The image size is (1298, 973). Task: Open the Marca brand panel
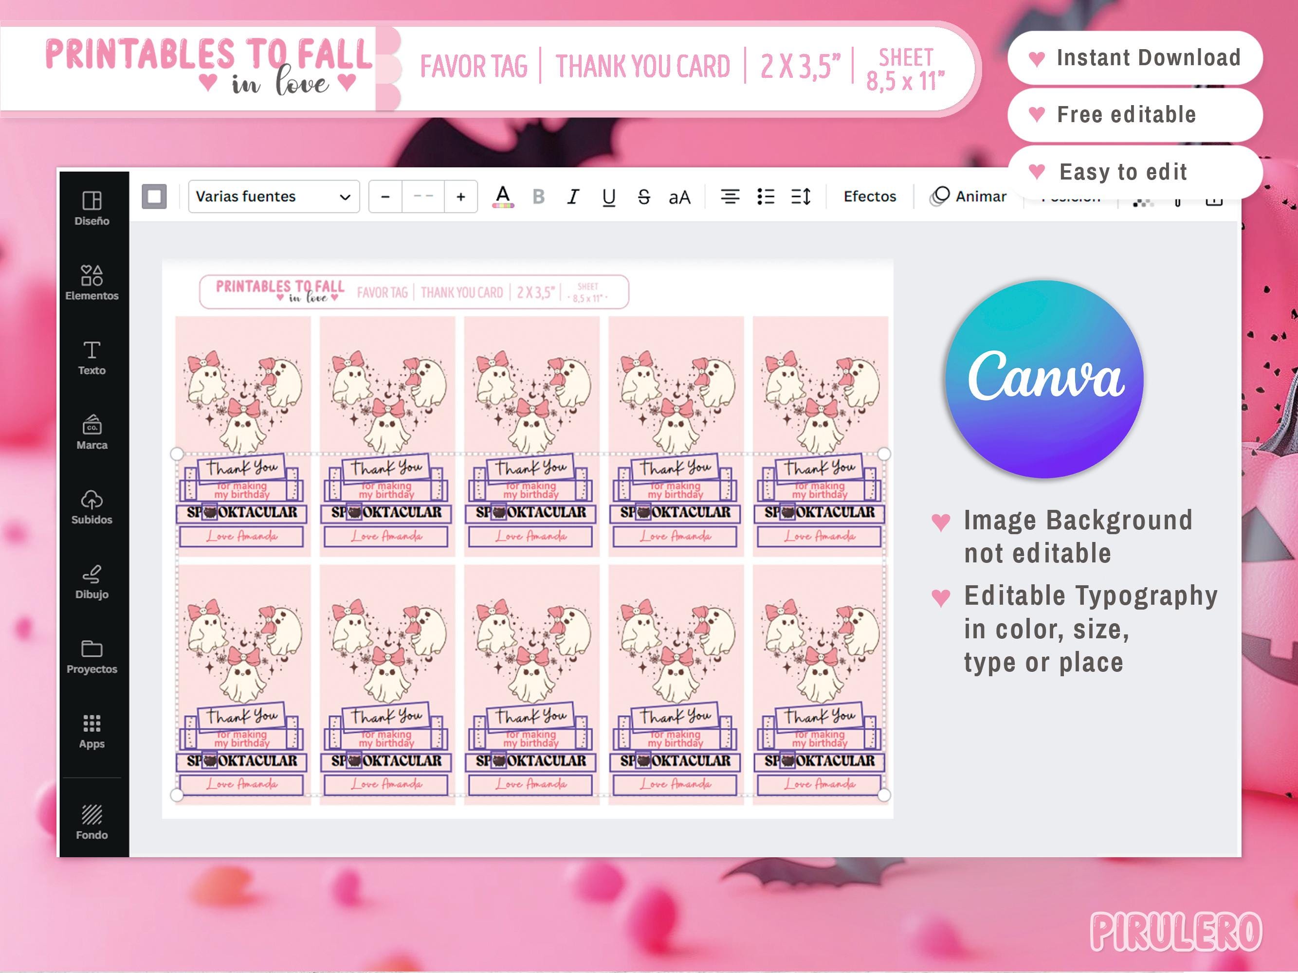[91, 432]
